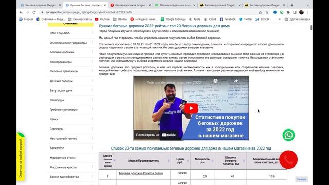Screen dimensions: 329x185
Task: Open the Twitter bookmark
Action: click(246, 20)
